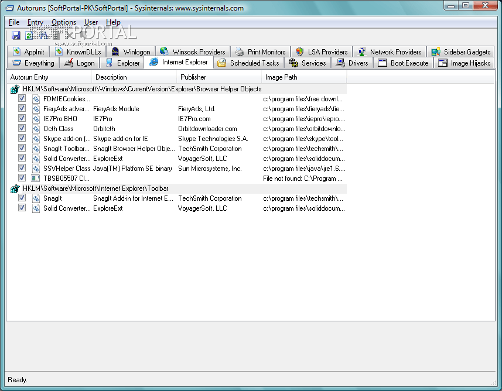Click the Save floppy disk toolbar icon
This screenshot has height=391, width=502.
click(x=16, y=35)
